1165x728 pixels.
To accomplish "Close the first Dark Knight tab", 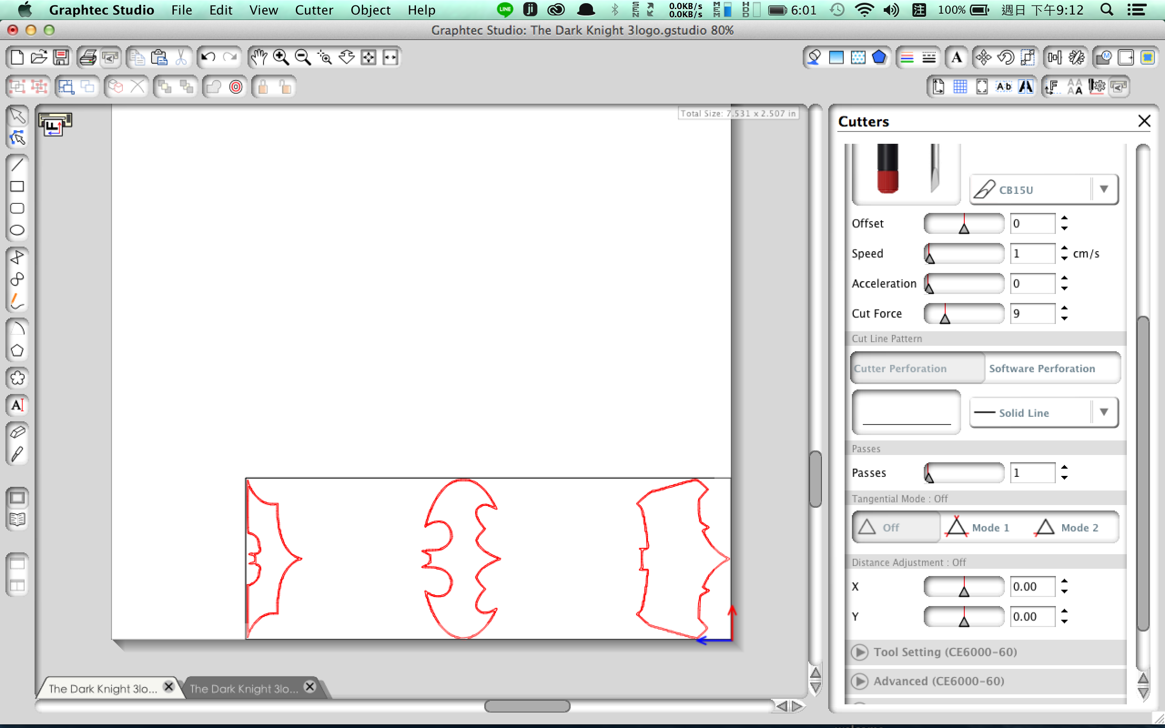I will [168, 687].
